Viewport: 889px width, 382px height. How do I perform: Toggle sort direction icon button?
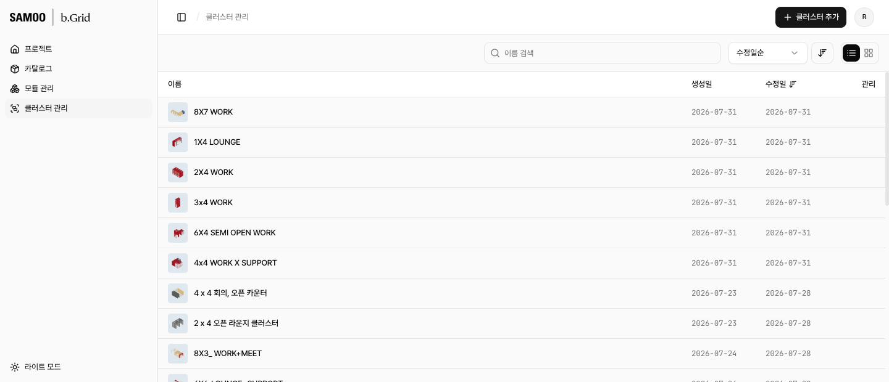[822, 53]
